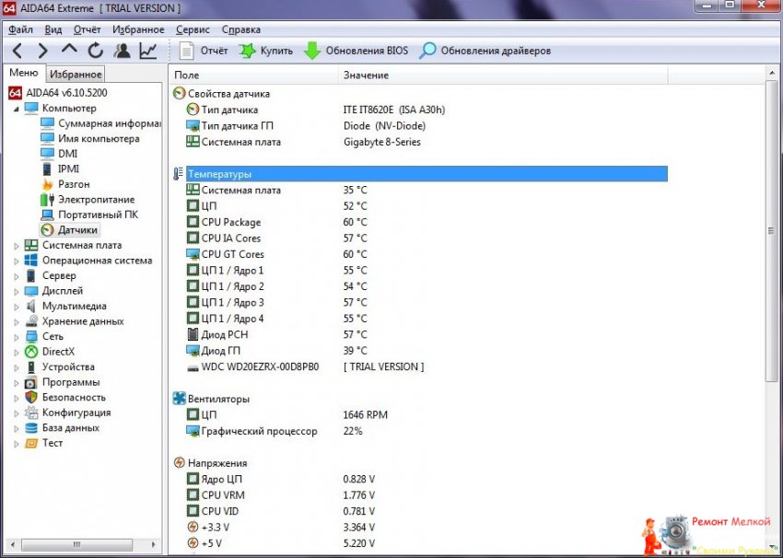Open the Сервис menu
The image size is (783, 558).
[193, 29]
